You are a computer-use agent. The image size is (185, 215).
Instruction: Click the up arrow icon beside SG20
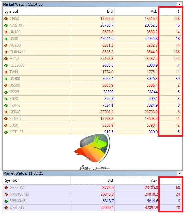[6, 99]
